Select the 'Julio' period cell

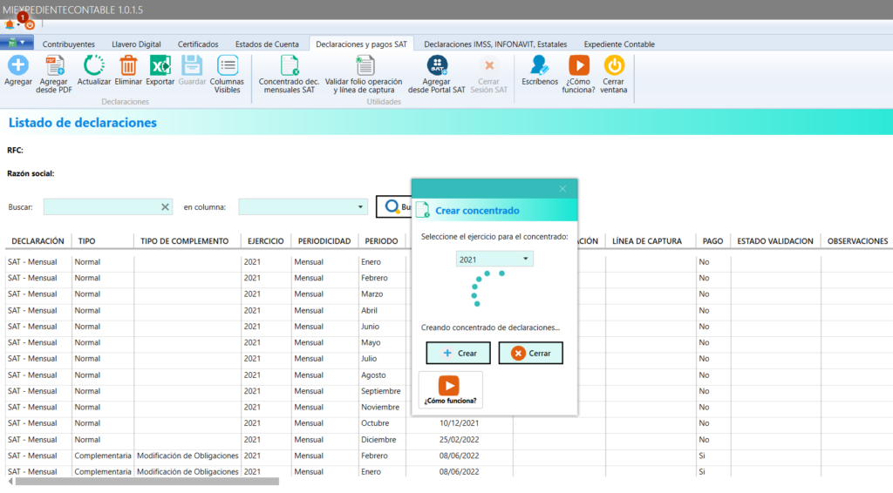pyautogui.click(x=369, y=359)
